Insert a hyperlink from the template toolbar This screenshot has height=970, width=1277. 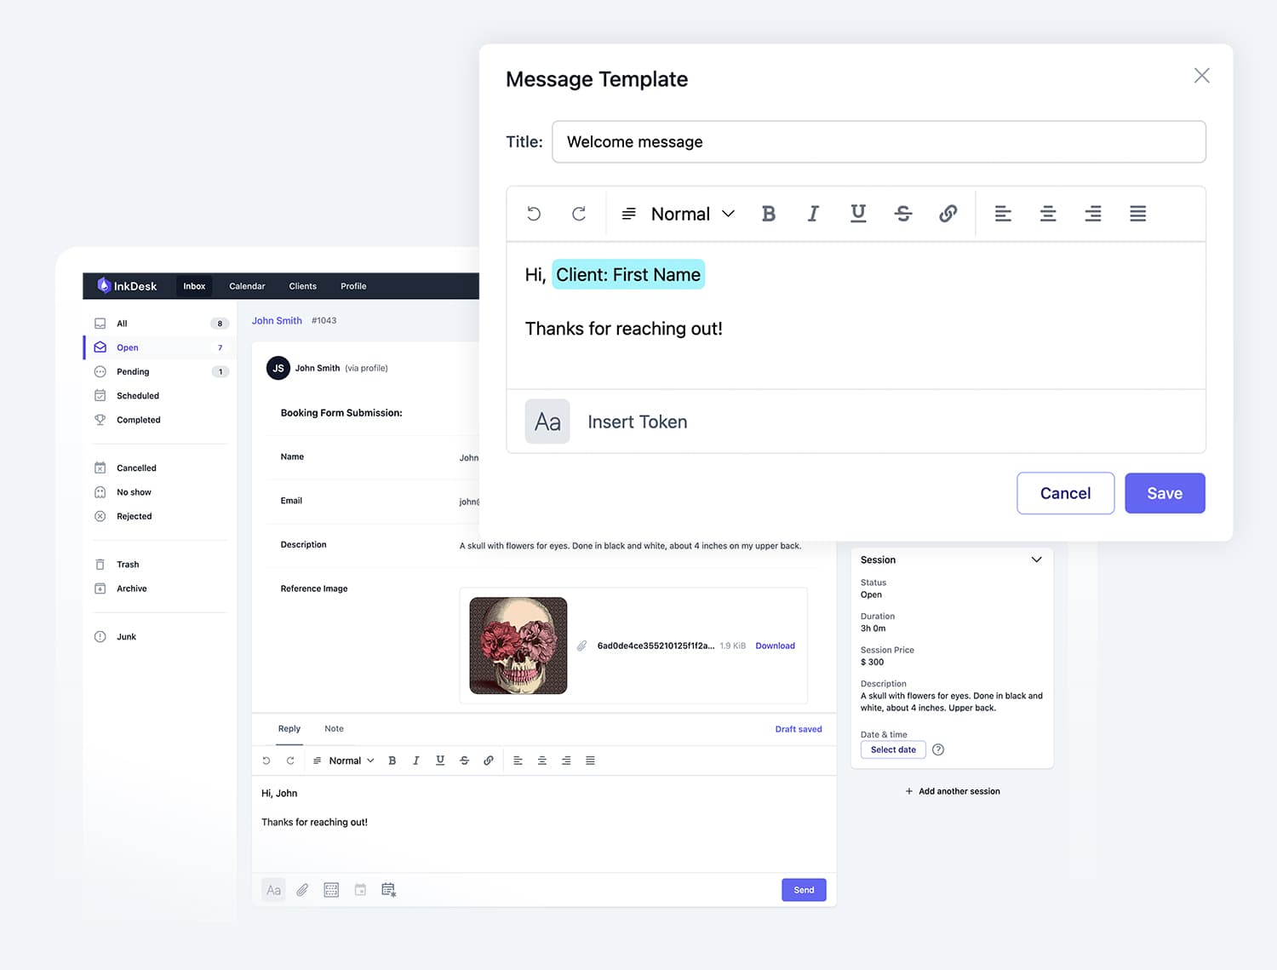coord(948,214)
